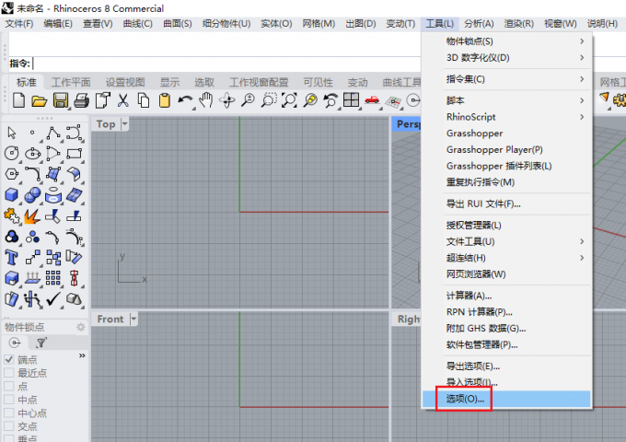Image resolution: width=626 pixels, height=442 pixels.
Task: Select 导出选项(E)... menu entry
Action: 506,366
